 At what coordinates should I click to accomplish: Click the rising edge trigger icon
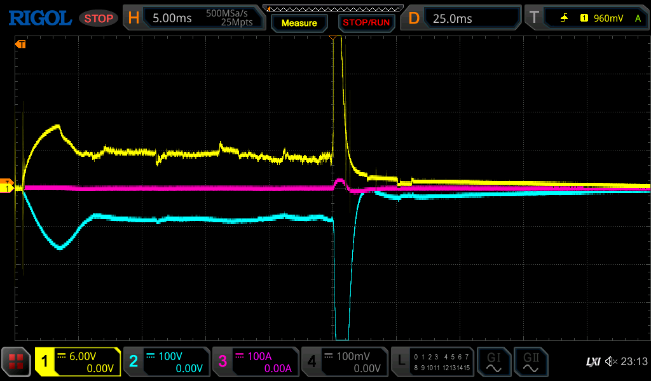click(x=564, y=18)
